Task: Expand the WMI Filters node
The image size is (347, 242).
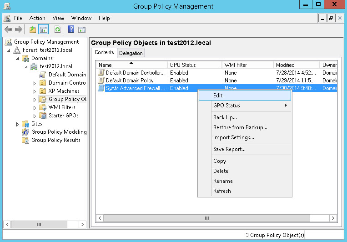Action: tap(35, 107)
